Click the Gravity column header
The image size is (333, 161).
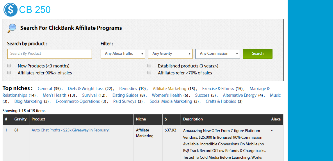[x=20, y=119]
